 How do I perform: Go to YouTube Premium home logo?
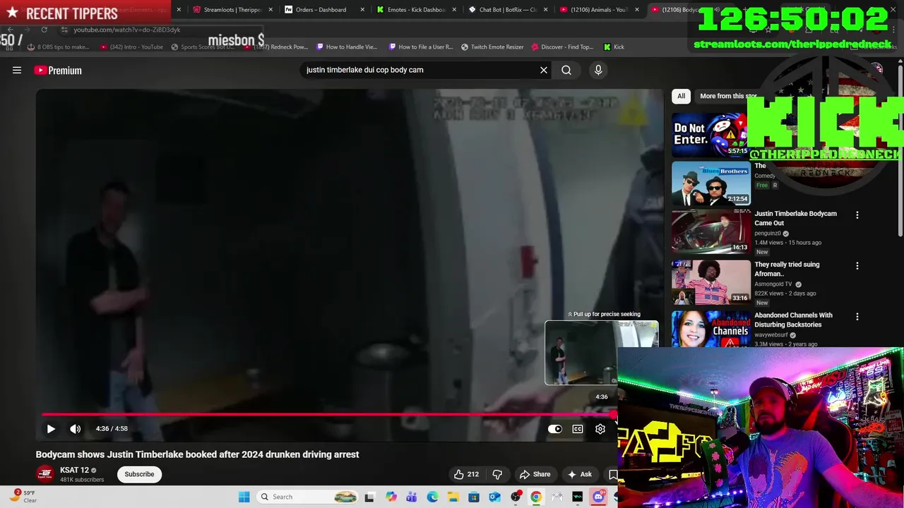pyautogui.click(x=58, y=71)
